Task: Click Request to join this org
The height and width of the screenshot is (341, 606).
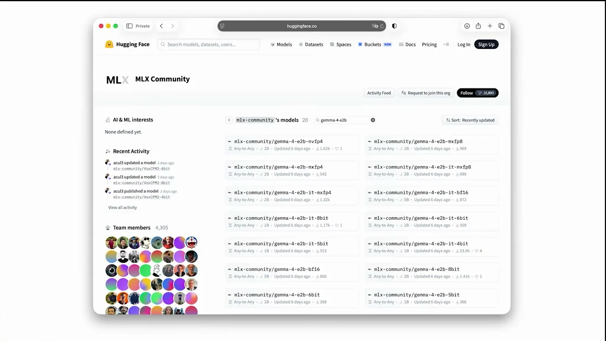Action: point(426,93)
